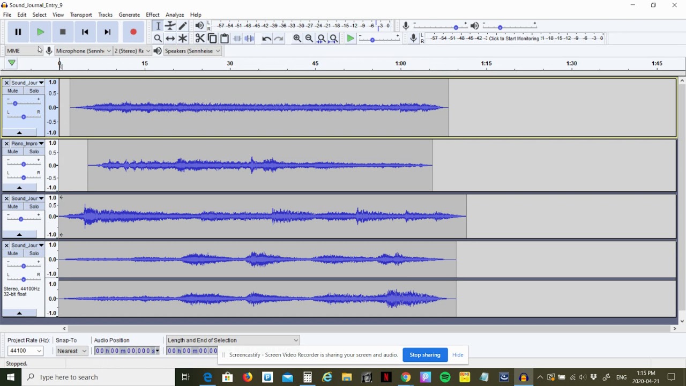Choose the Multi-Tool asterisk
This screenshot has height=386, width=686.
(x=183, y=38)
